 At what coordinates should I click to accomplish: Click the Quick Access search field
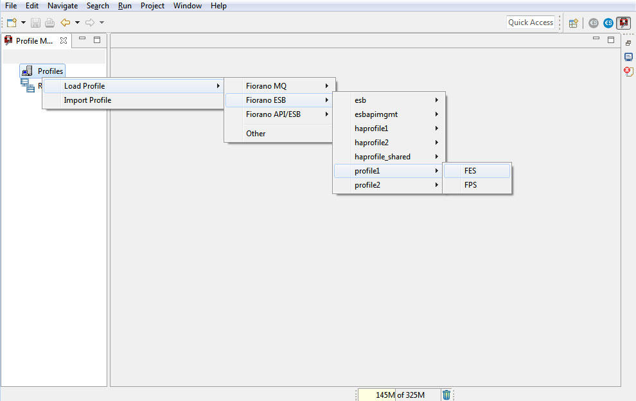pyautogui.click(x=531, y=22)
